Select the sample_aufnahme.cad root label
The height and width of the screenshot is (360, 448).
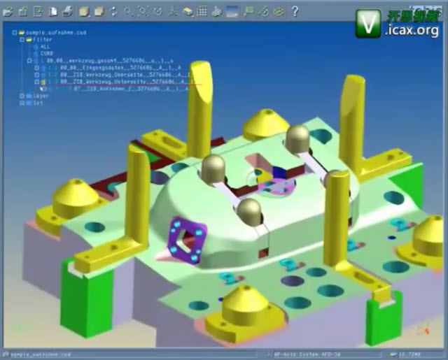[56, 33]
